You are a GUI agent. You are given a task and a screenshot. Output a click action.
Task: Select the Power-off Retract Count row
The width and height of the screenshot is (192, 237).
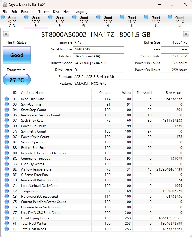tap(93, 180)
